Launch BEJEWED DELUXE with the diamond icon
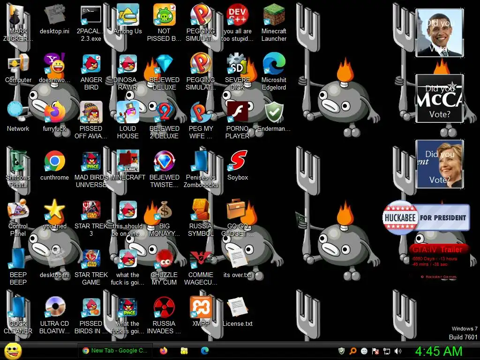Viewport: 480px width, 360px height. point(164,72)
